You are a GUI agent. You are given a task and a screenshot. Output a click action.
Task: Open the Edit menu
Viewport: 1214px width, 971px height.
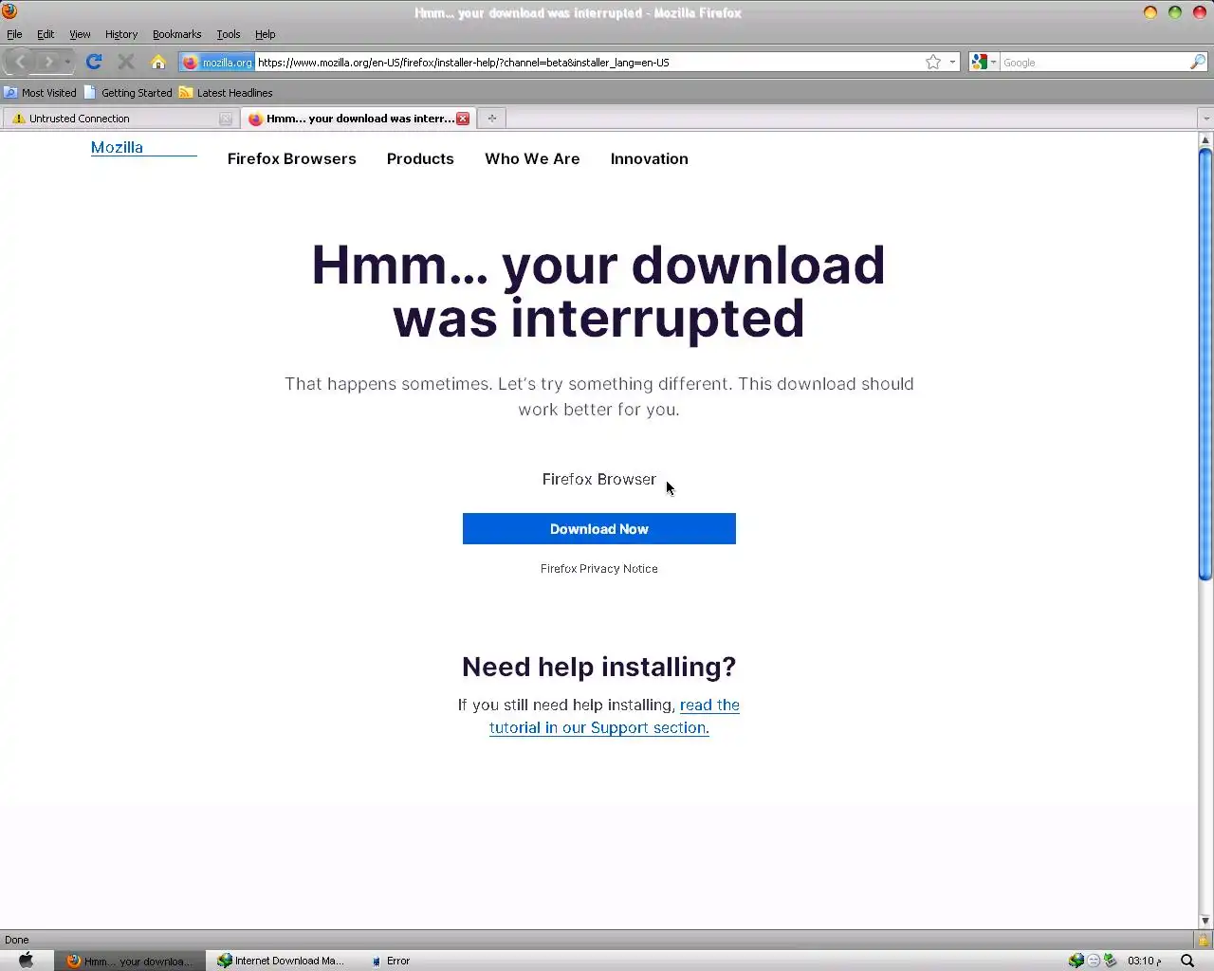(46, 34)
